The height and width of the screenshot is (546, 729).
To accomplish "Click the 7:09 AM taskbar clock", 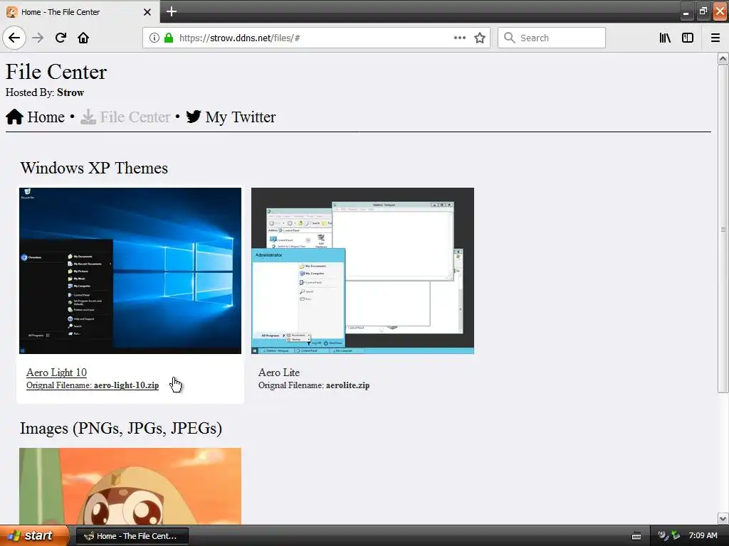I will [x=703, y=536].
